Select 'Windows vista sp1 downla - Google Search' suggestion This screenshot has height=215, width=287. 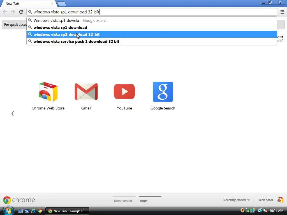point(152,20)
